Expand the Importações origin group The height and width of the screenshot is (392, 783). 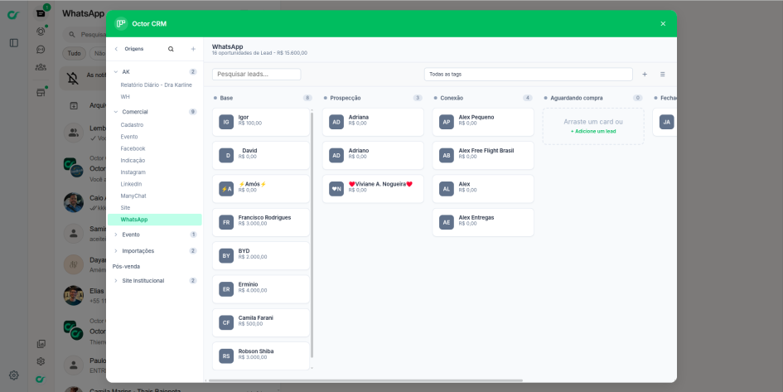tap(115, 250)
